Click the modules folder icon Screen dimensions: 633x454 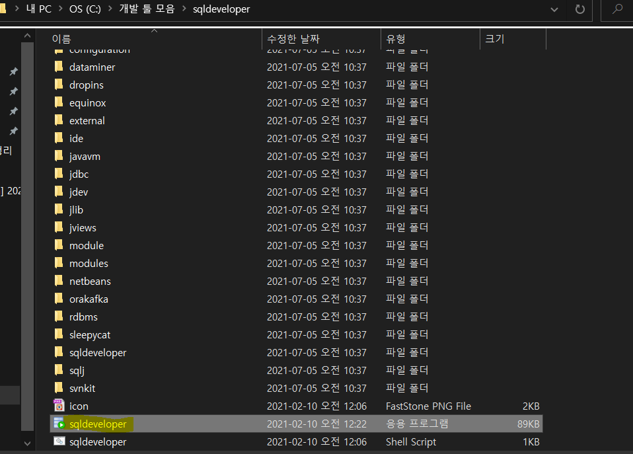click(x=59, y=263)
